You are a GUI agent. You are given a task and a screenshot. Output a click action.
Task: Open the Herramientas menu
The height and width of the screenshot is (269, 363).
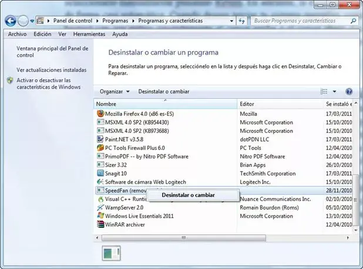click(x=89, y=34)
